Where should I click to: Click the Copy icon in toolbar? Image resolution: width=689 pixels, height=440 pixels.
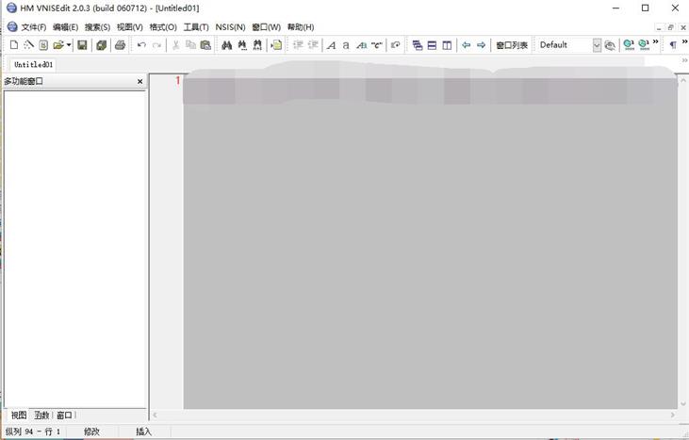(190, 45)
